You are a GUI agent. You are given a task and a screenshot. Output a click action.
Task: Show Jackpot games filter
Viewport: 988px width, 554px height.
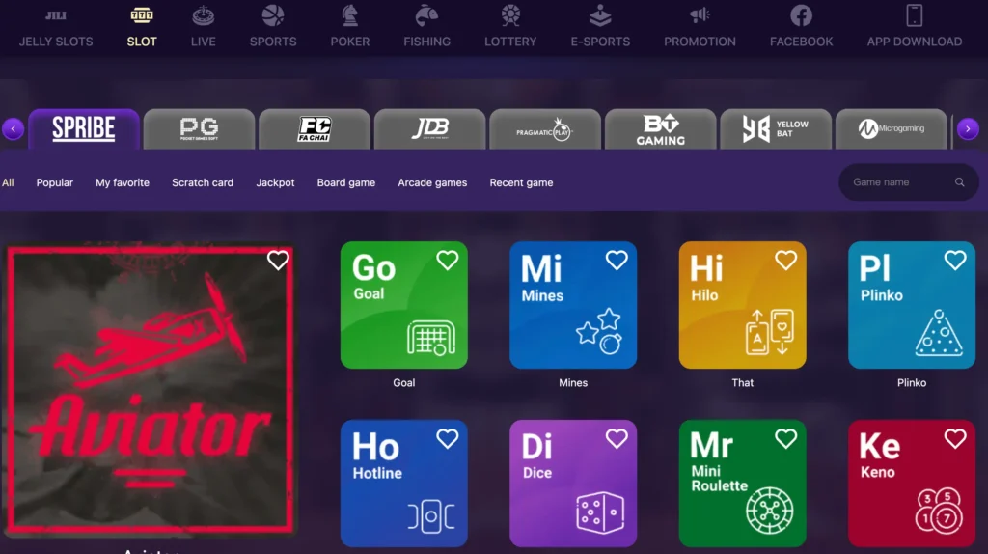[275, 182]
